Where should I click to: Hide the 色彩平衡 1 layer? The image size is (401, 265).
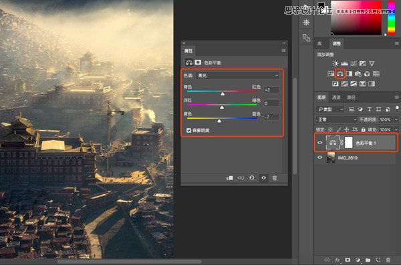[320, 143]
